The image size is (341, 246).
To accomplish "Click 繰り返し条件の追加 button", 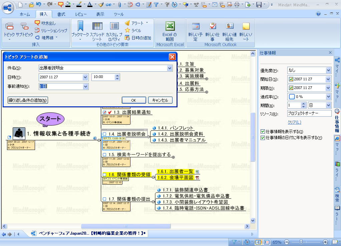I will point(28,100).
